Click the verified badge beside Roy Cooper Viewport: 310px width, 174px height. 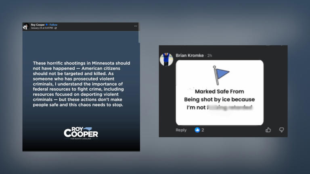point(47,25)
